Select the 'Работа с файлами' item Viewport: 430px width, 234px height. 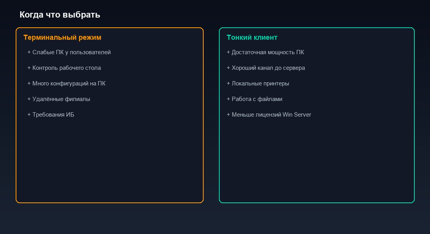coord(257,99)
